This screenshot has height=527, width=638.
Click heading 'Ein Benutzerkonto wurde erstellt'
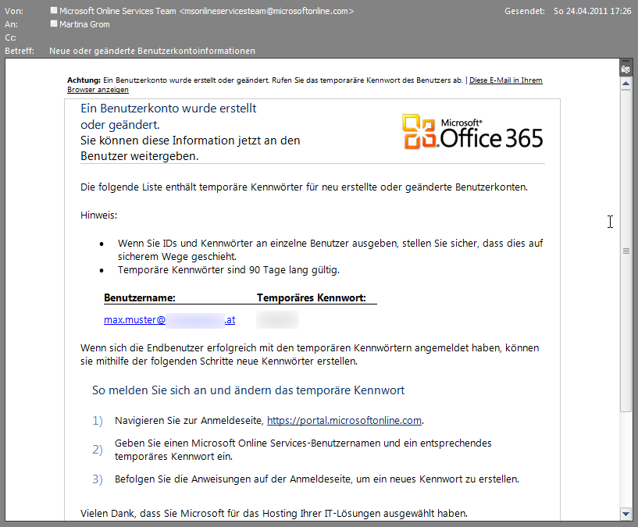click(x=169, y=109)
